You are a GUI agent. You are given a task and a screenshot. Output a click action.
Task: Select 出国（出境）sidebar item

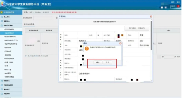(9, 62)
